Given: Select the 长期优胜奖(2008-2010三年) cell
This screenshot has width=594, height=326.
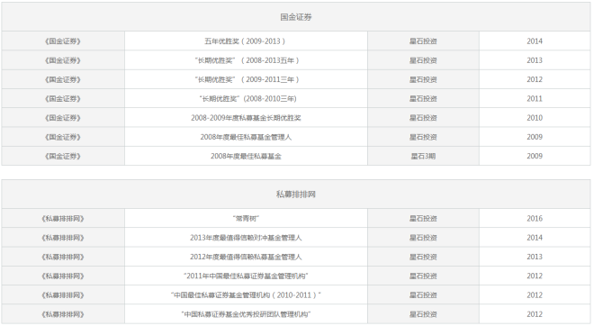Looking at the screenshot, I should (246, 98).
